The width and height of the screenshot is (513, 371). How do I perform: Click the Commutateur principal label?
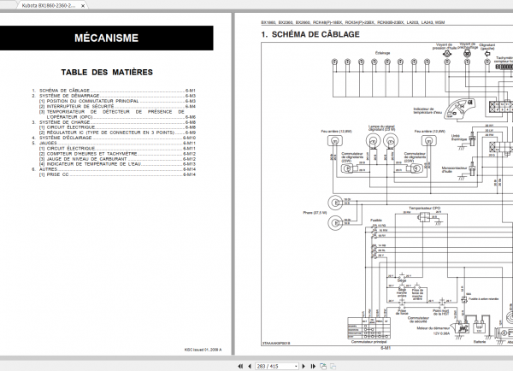tap(369, 342)
